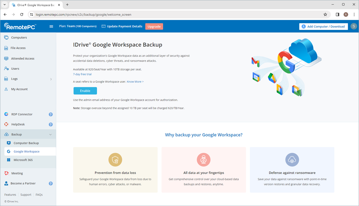The width and height of the screenshot is (359, 206).
Task: Click the Backup cloud icon
Action: click(6, 134)
